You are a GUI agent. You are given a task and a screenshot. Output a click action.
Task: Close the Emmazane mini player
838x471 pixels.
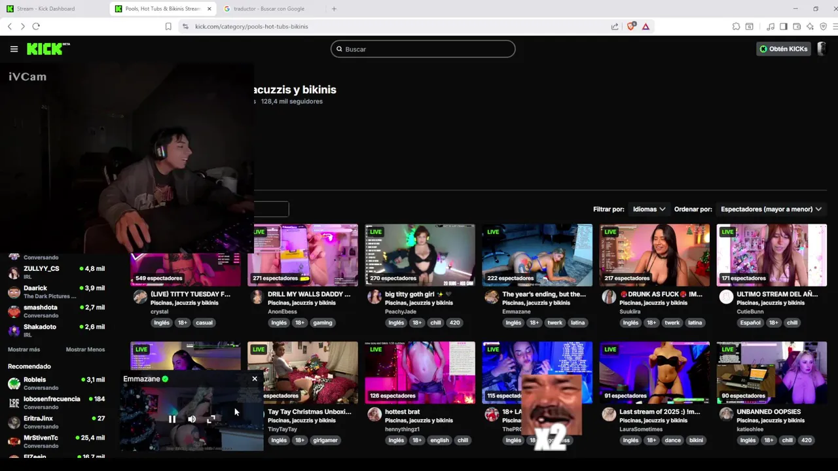tap(255, 379)
